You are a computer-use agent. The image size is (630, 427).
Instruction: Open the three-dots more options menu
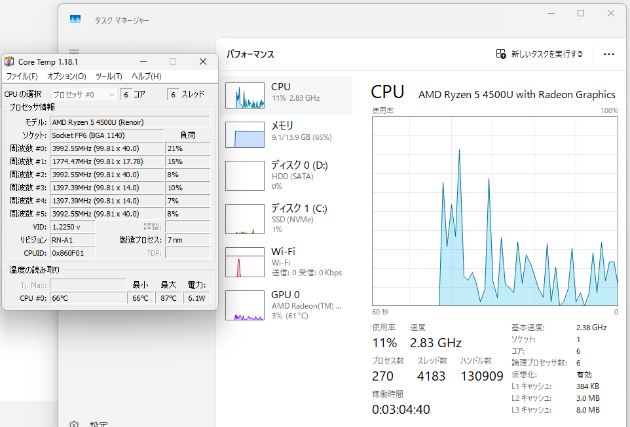click(609, 54)
